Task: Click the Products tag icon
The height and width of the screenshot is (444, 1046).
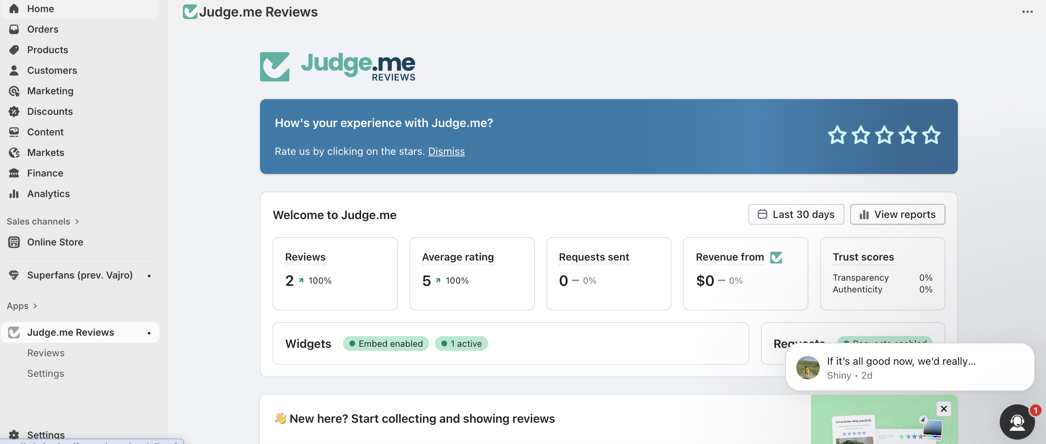Action: [x=14, y=50]
